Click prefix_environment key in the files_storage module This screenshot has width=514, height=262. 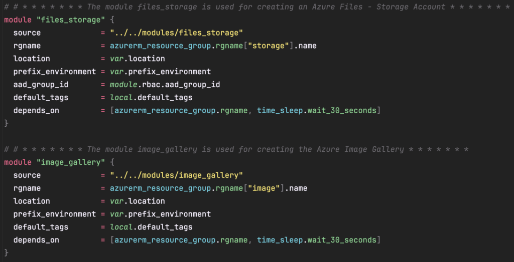[55, 72]
